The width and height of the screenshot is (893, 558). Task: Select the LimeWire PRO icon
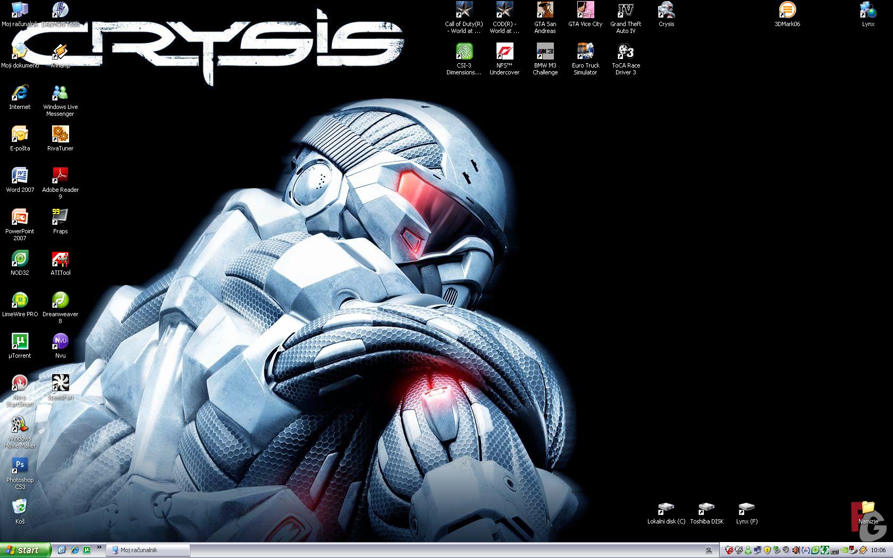pos(20,305)
